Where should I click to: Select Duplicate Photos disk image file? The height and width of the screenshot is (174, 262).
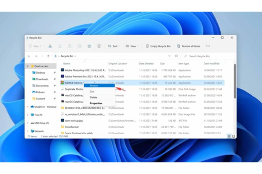pyautogui.click(x=142, y=89)
